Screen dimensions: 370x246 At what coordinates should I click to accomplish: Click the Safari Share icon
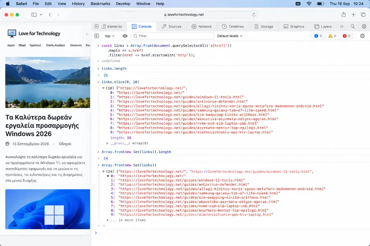pos(344,15)
